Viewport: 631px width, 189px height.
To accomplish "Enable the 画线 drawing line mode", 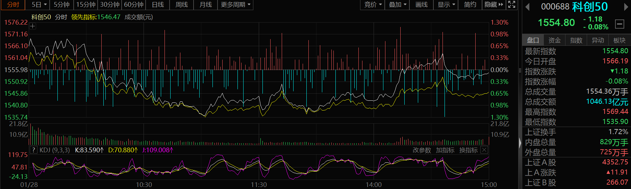I will tap(421, 5).
